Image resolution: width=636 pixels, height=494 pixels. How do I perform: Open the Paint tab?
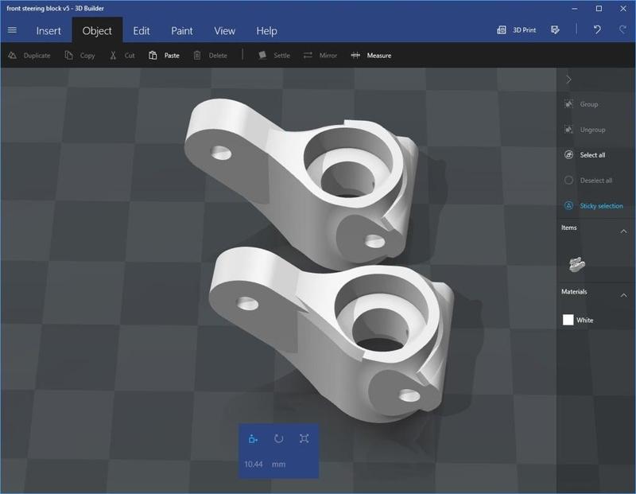182,31
